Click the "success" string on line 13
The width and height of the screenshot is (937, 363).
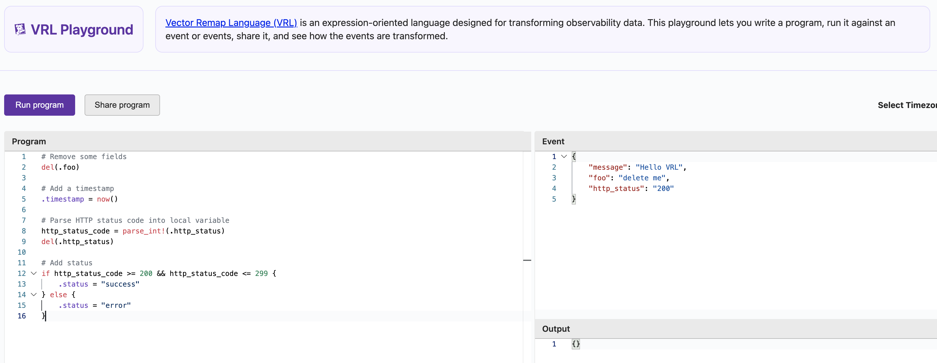tap(120, 284)
